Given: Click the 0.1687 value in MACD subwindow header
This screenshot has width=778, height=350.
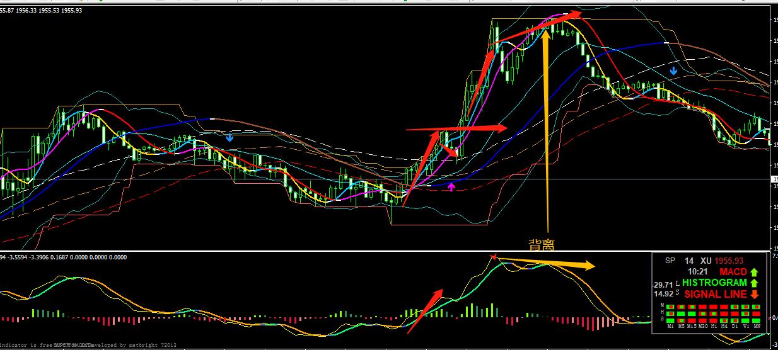Looking at the screenshot, I should coord(59,257).
